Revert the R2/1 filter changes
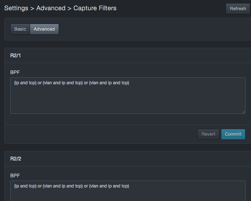Image resolution: width=251 pixels, height=201 pixels. pyautogui.click(x=208, y=134)
